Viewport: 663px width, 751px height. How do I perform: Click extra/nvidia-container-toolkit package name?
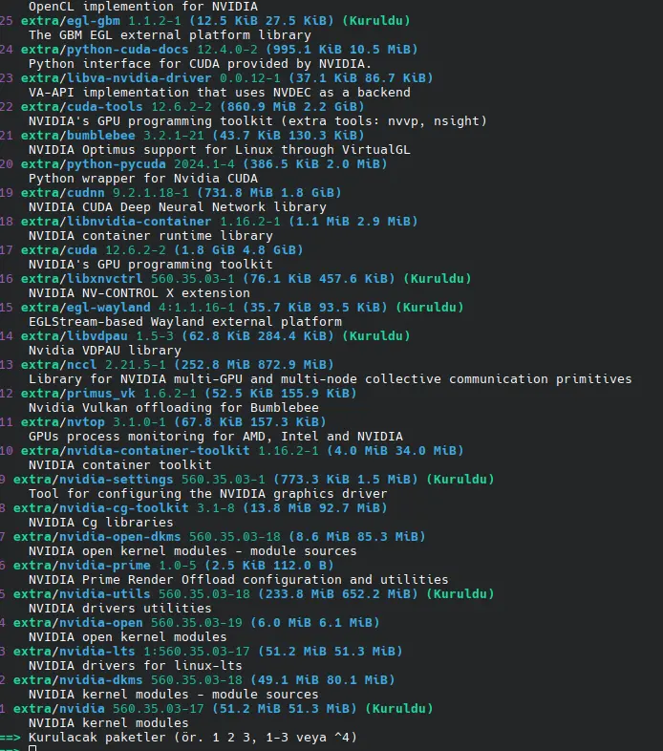136,452
